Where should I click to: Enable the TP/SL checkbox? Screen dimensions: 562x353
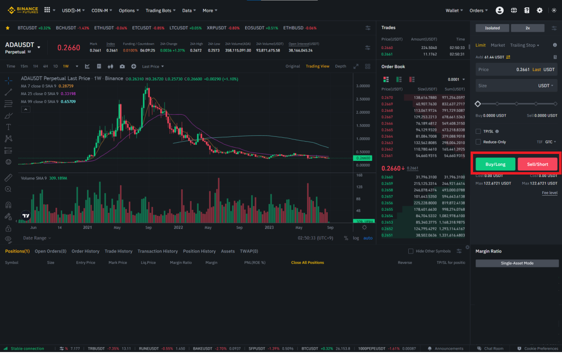point(478,131)
